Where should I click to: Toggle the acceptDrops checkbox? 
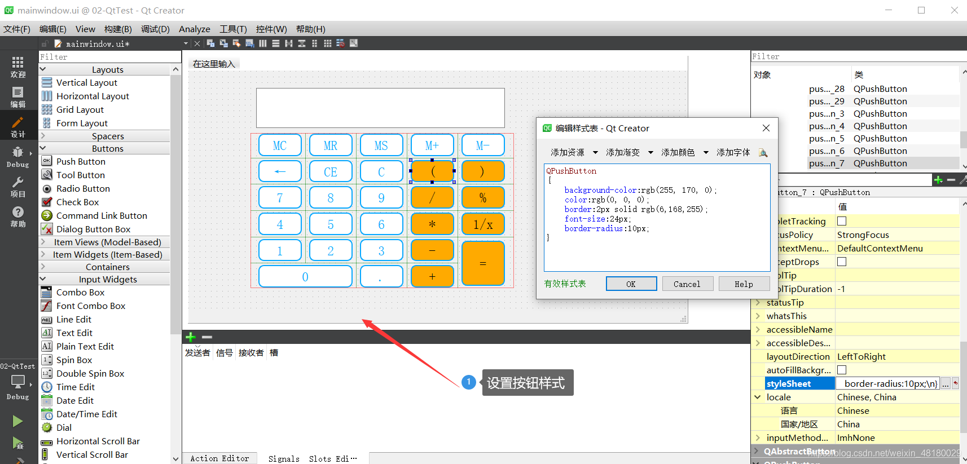pyautogui.click(x=842, y=262)
